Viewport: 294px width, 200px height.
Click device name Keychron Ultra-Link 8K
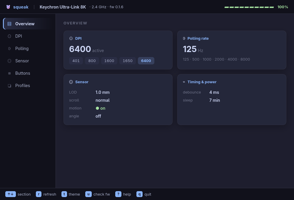(63, 7)
